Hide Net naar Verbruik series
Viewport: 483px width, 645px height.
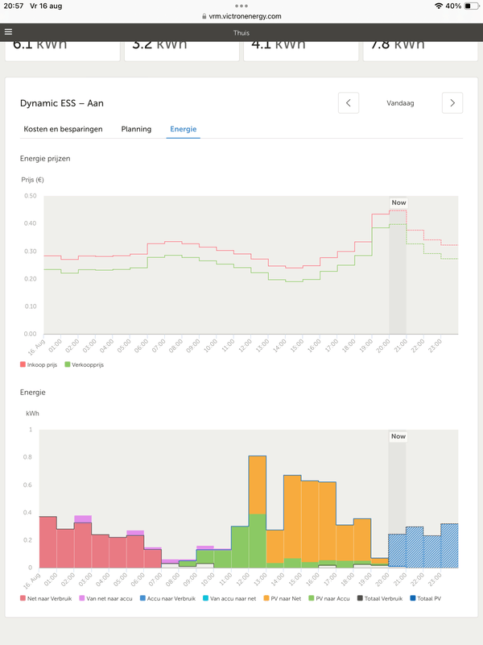[50, 598]
